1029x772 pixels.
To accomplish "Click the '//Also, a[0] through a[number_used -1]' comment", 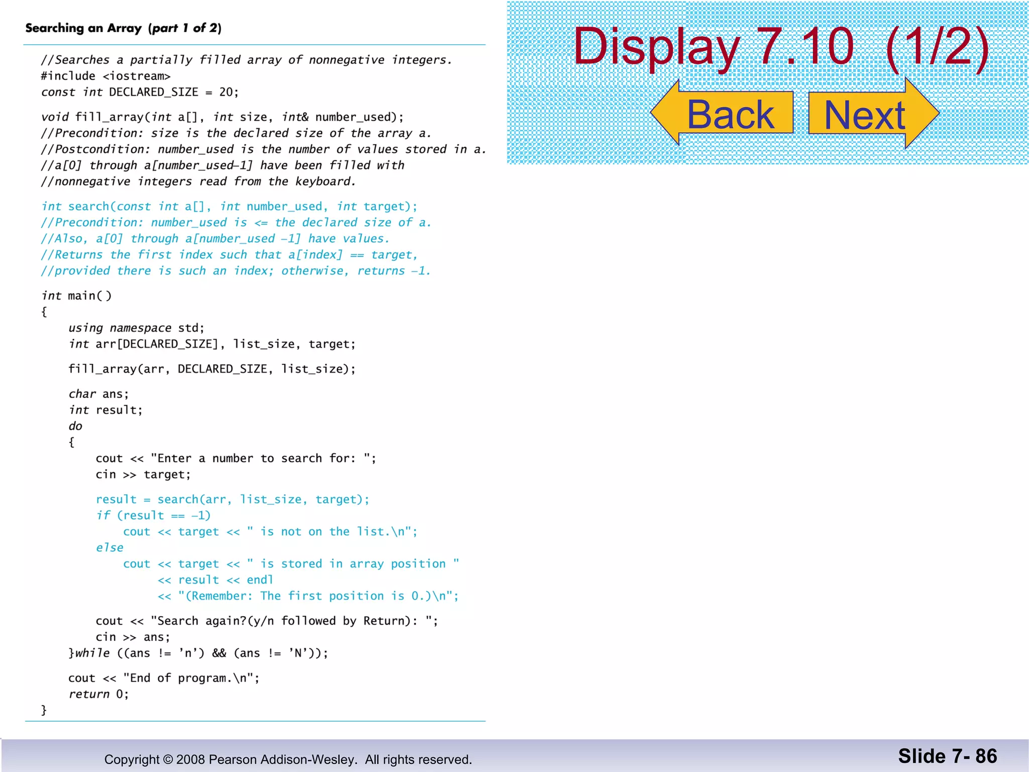I will point(216,239).
